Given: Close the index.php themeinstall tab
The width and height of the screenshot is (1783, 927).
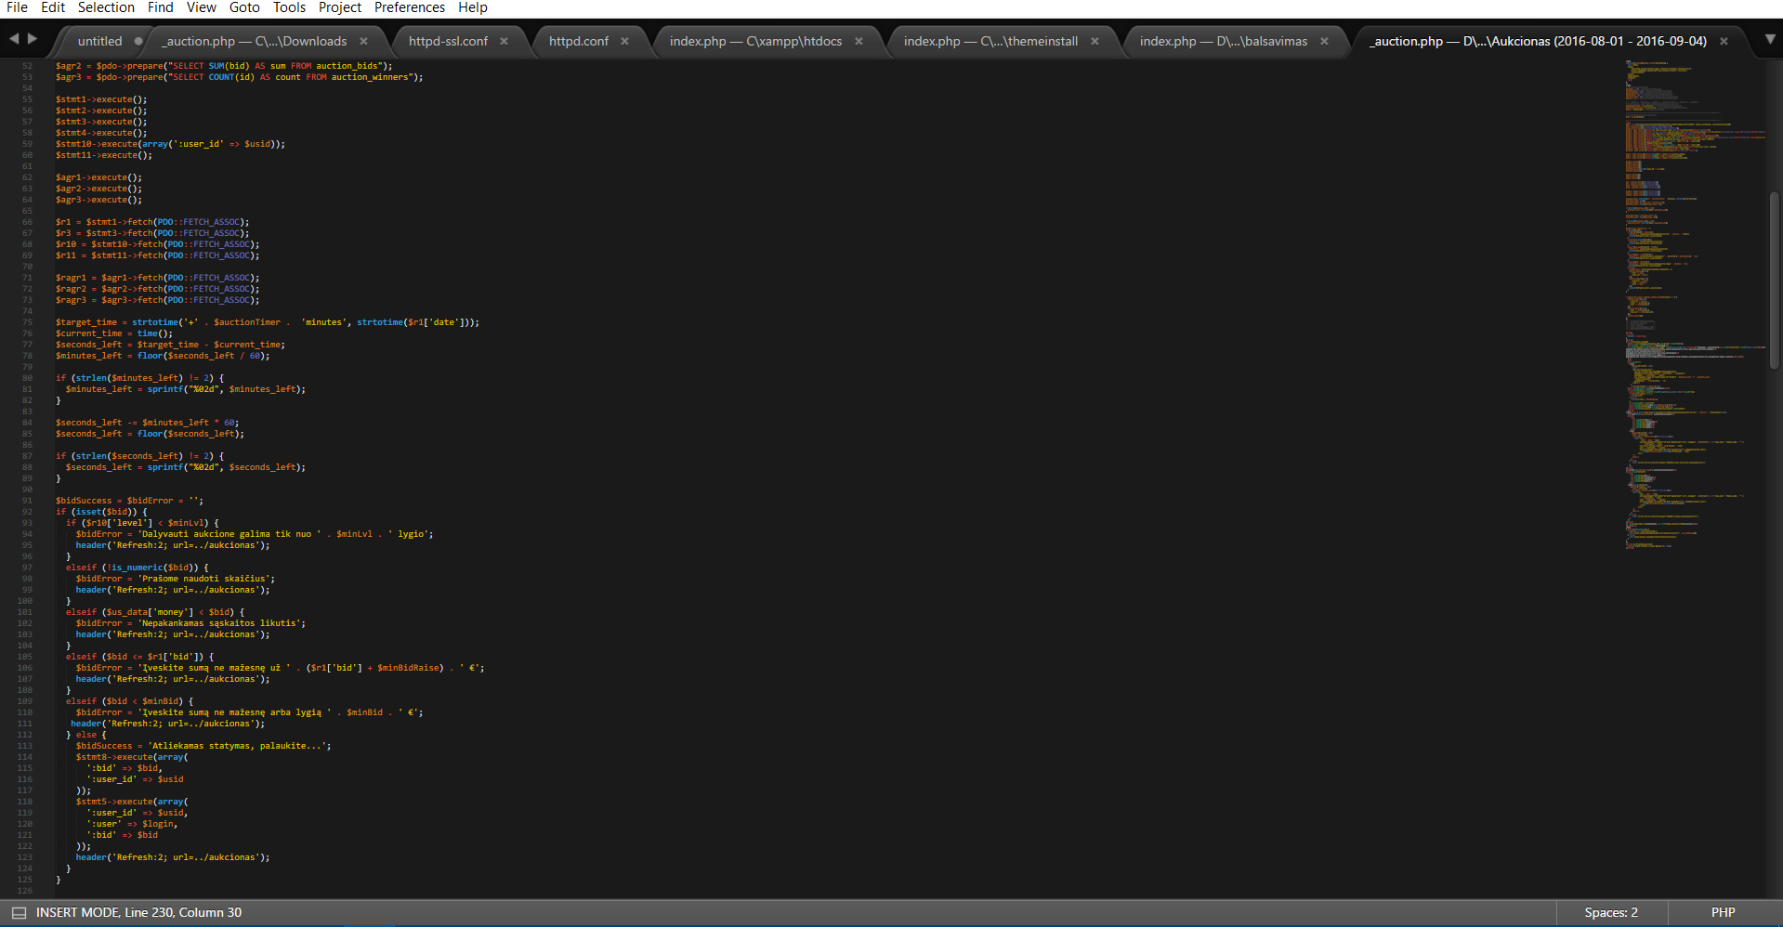Looking at the screenshot, I should point(1095,42).
